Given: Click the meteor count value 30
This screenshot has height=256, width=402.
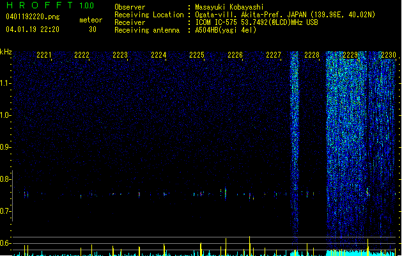Looking at the screenshot, I should coord(93,29).
